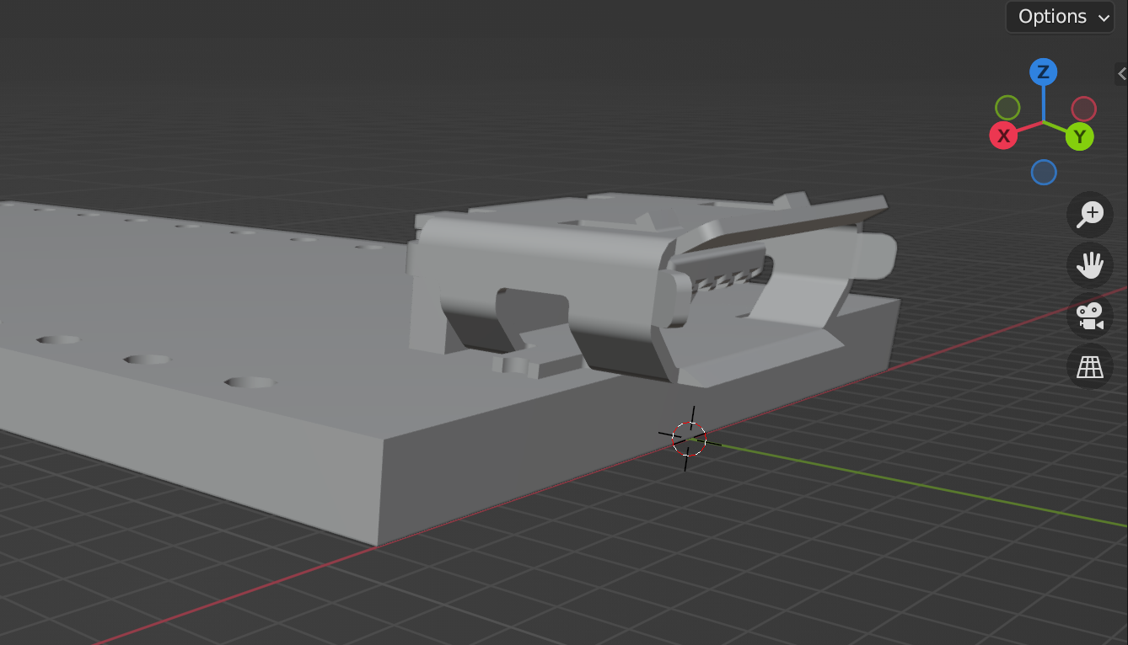The height and width of the screenshot is (645, 1128).
Task: Click the 3D cursor in the viewport
Action: (690, 437)
